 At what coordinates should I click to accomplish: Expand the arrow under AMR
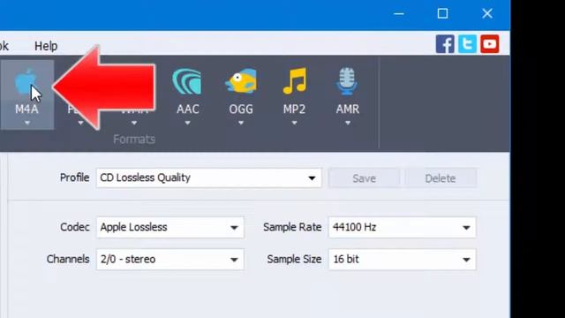point(348,124)
